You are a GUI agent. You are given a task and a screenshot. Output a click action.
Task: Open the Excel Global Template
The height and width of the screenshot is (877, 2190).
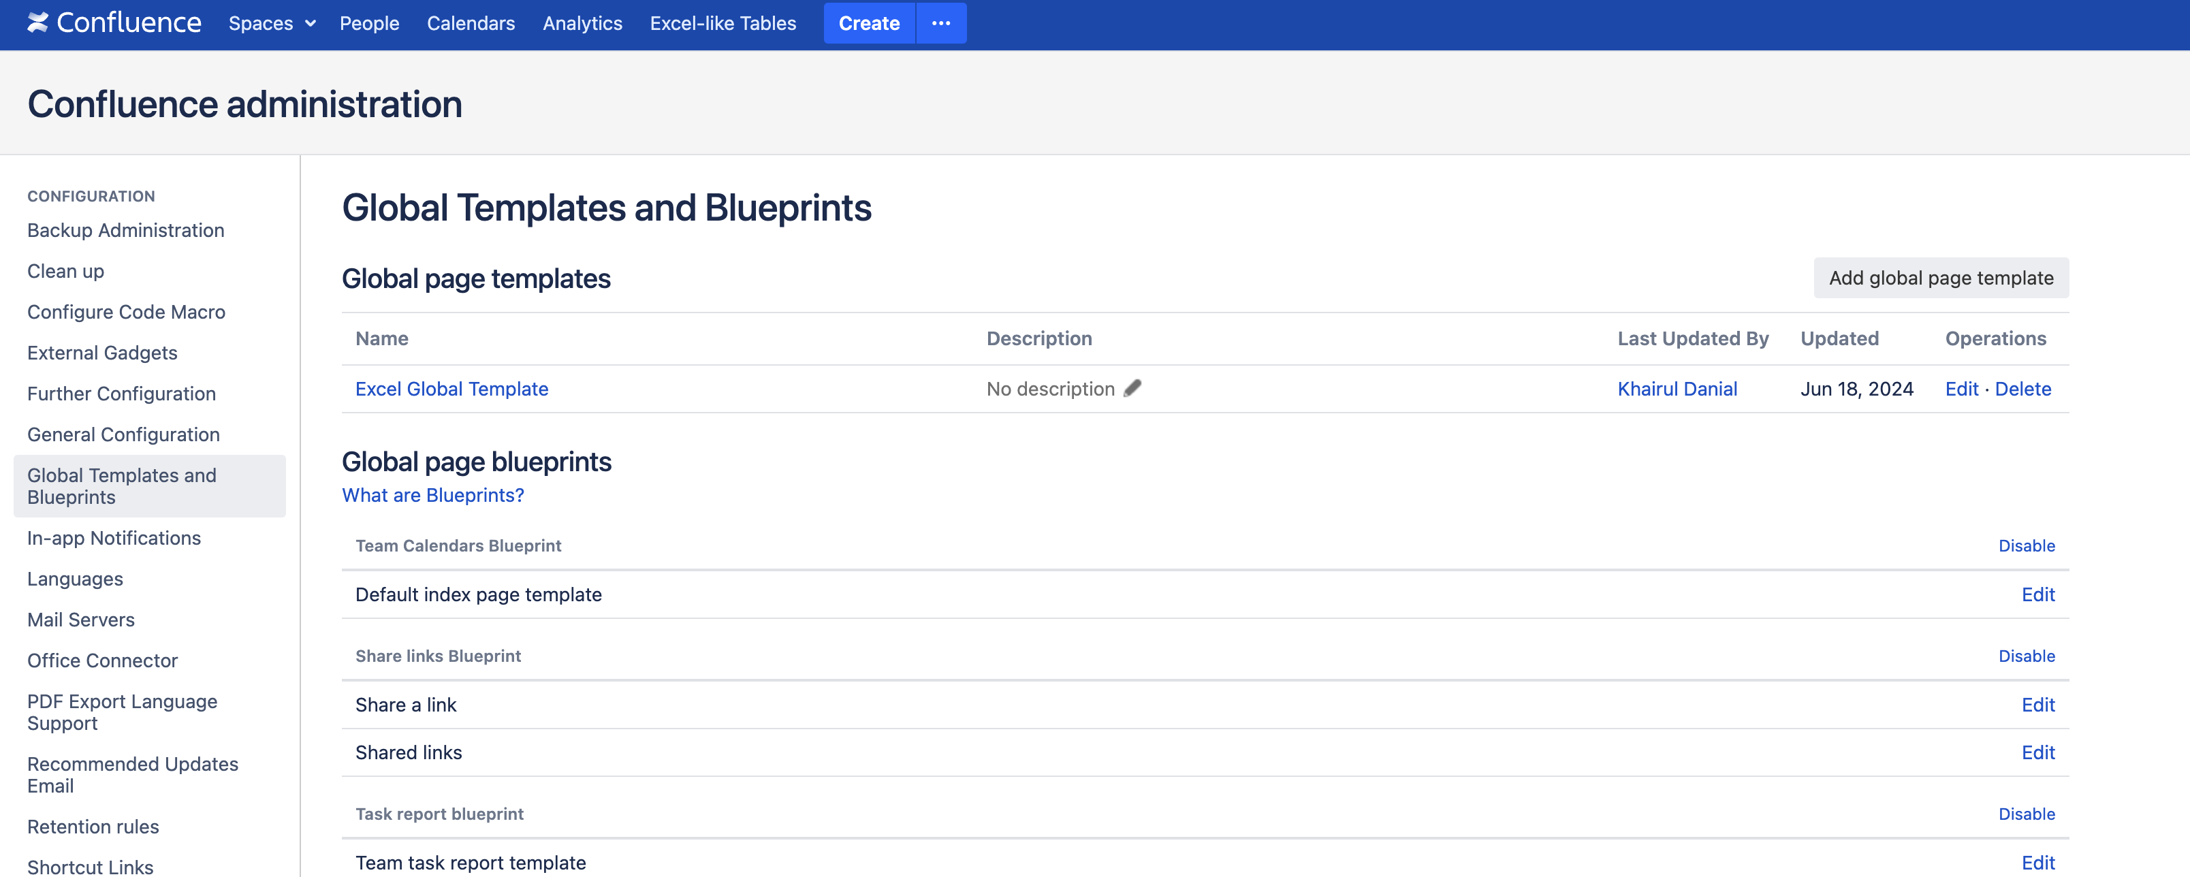[x=451, y=388]
